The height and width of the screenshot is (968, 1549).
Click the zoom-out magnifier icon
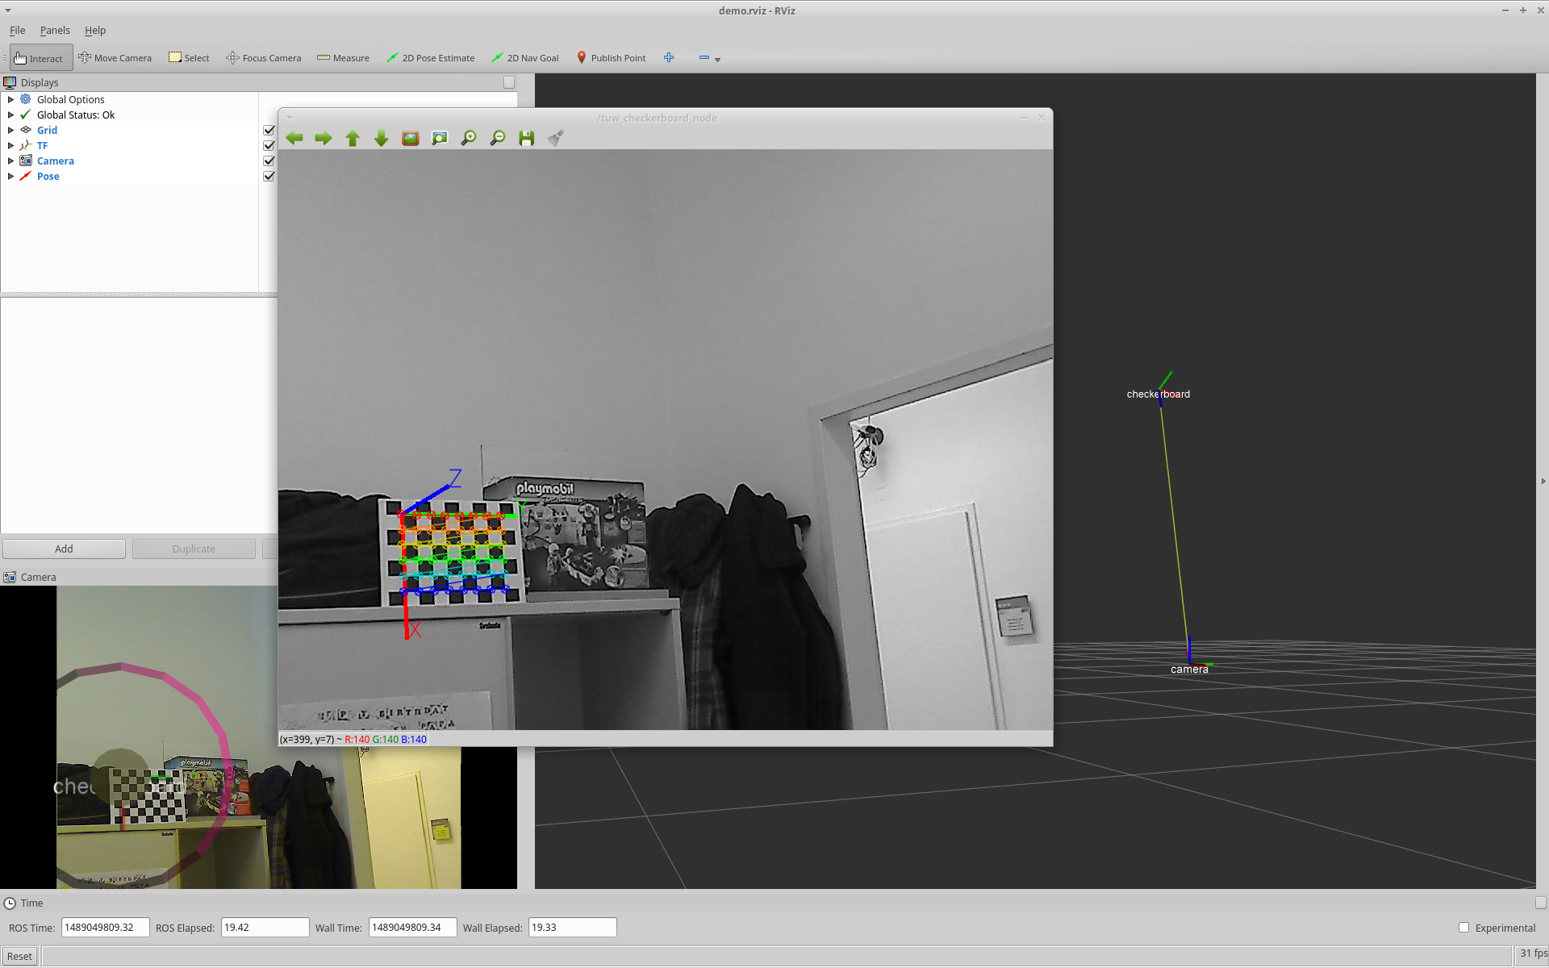tap(498, 138)
